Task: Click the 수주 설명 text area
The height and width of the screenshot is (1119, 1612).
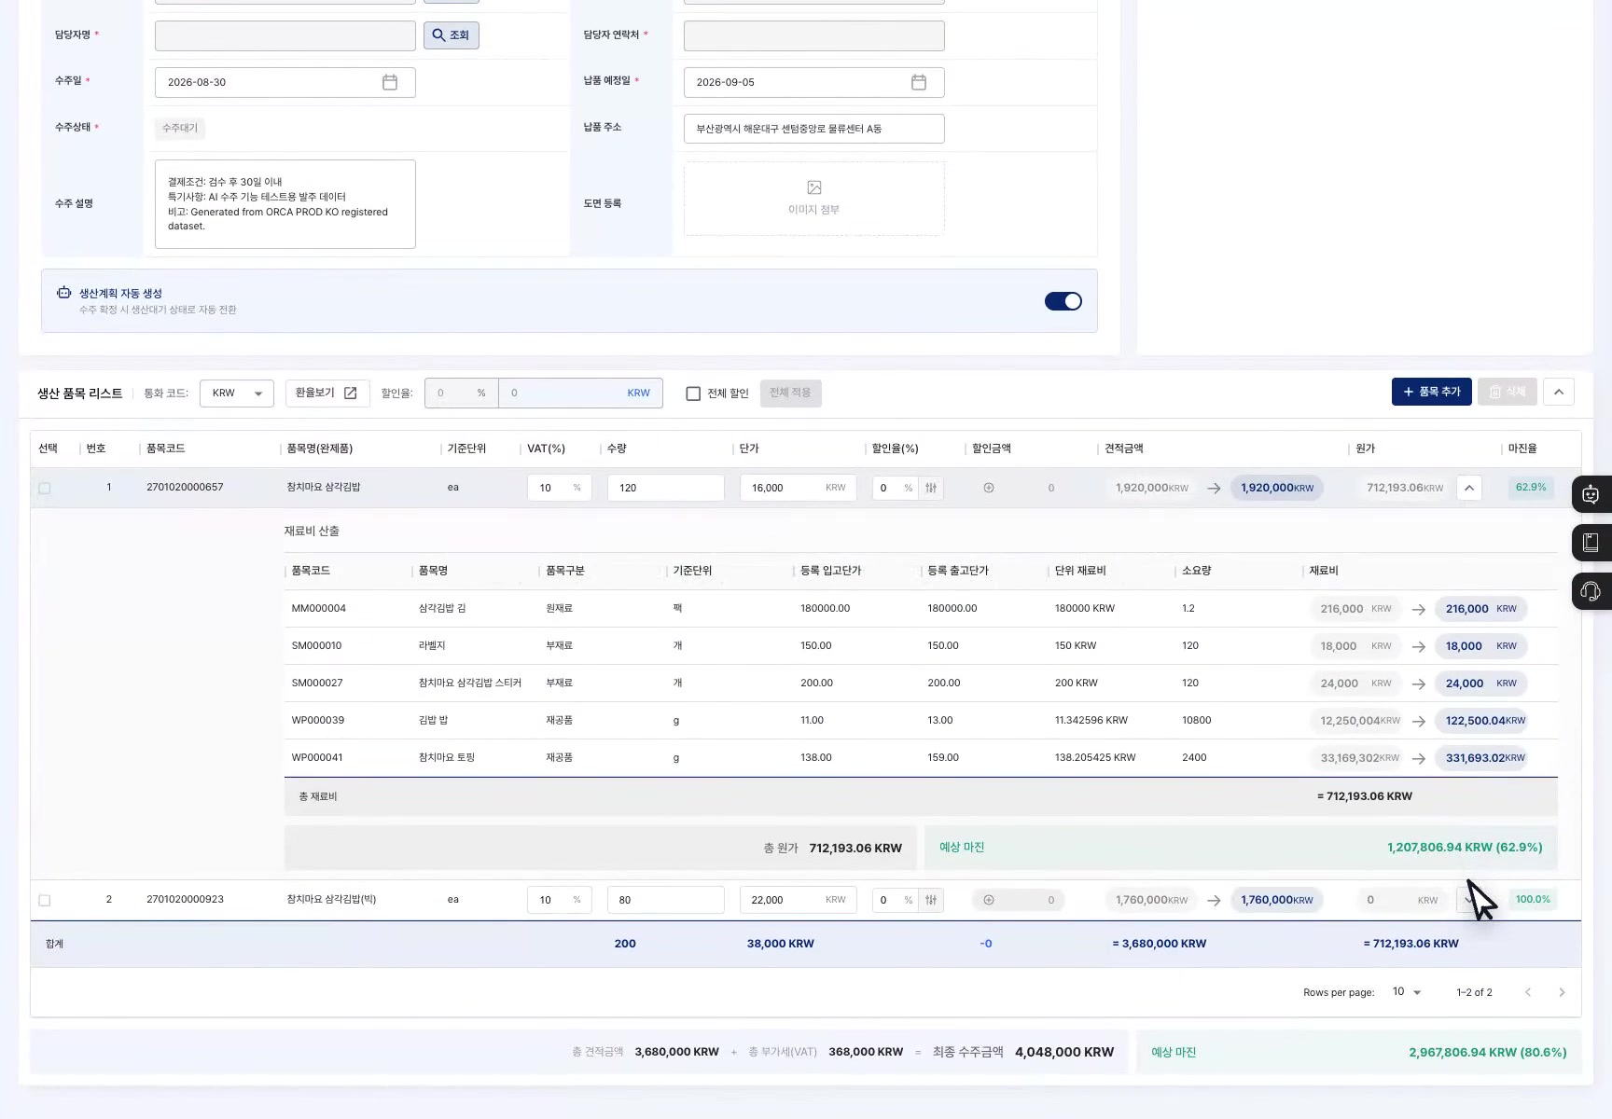Action: (285, 204)
